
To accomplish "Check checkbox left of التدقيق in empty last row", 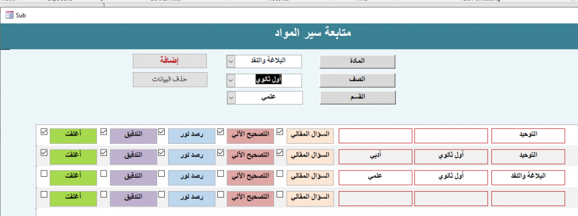I will coord(104,194).
